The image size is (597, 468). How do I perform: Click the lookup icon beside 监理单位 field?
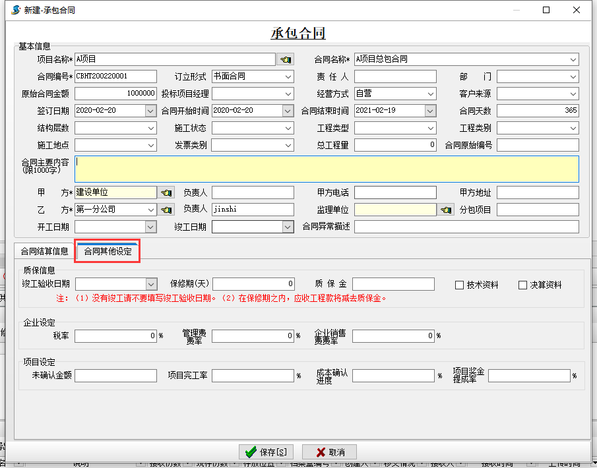[447, 210]
